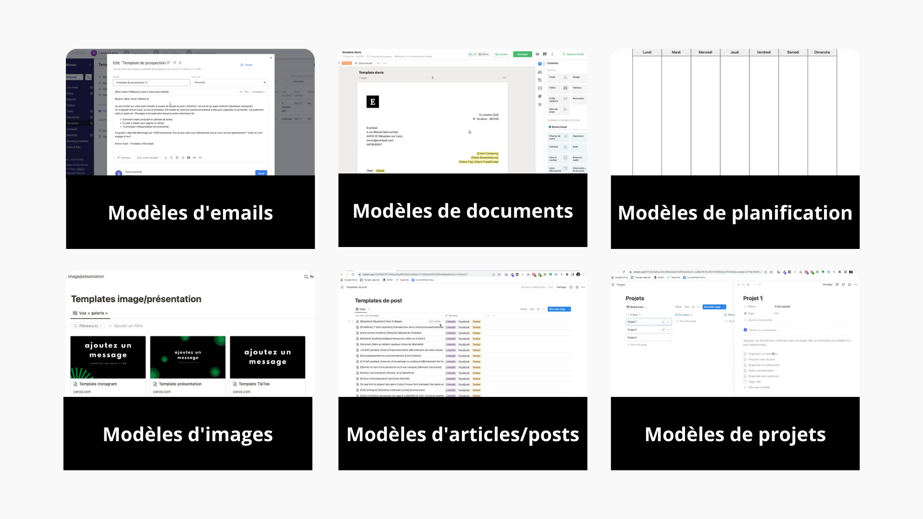Select the Case à cocher field block
This screenshot has height=519, width=923.
[x=558, y=158]
